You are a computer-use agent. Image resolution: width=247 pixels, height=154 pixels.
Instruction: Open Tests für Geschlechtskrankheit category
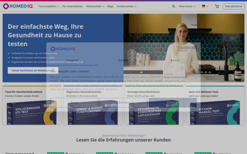coord(24,92)
